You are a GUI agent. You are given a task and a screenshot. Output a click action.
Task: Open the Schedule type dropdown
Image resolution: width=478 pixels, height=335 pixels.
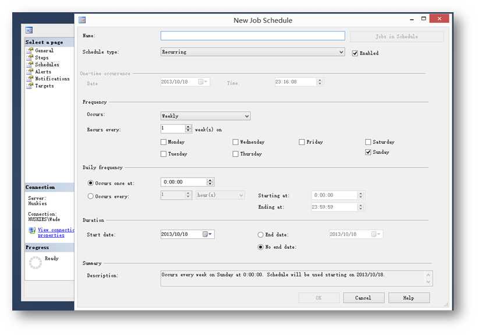point(253,52)
